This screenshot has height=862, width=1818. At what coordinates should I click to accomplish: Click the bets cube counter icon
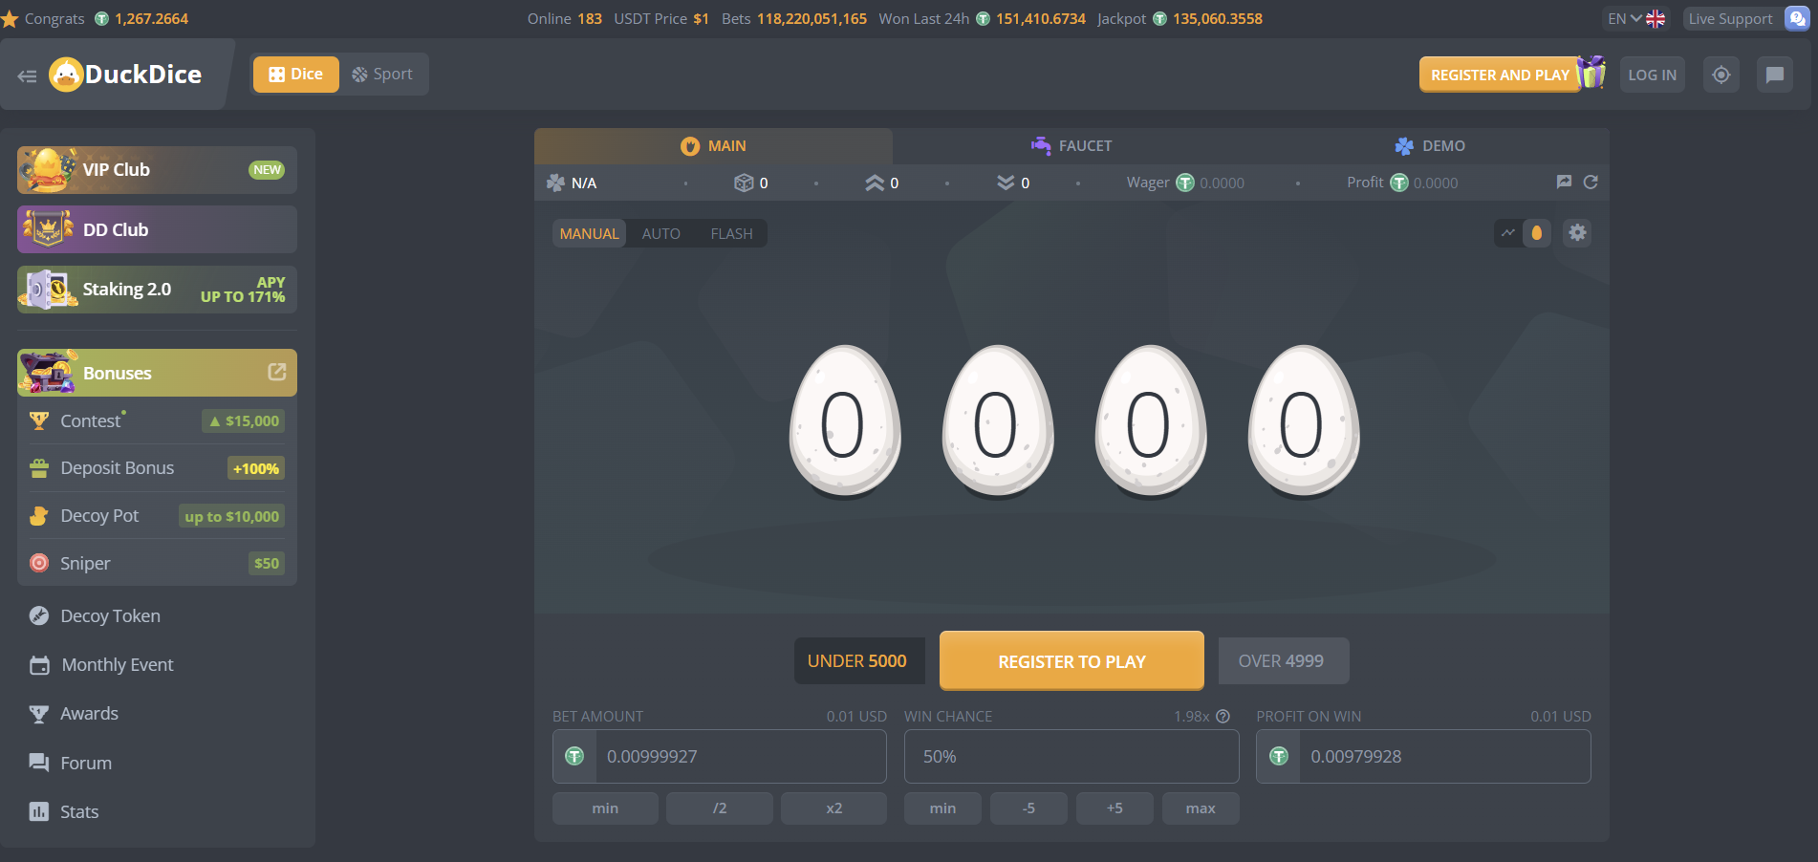744,183
